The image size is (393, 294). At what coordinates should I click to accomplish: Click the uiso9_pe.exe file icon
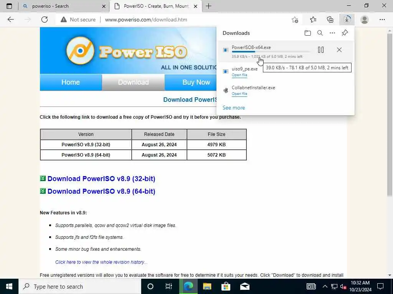[226, 72]
